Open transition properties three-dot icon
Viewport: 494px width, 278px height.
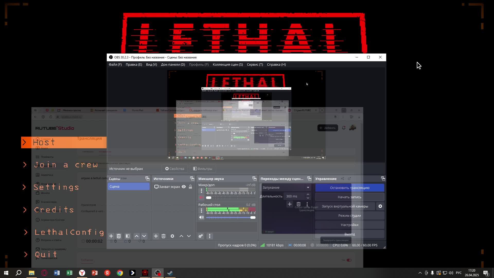(x=307, y=204)
